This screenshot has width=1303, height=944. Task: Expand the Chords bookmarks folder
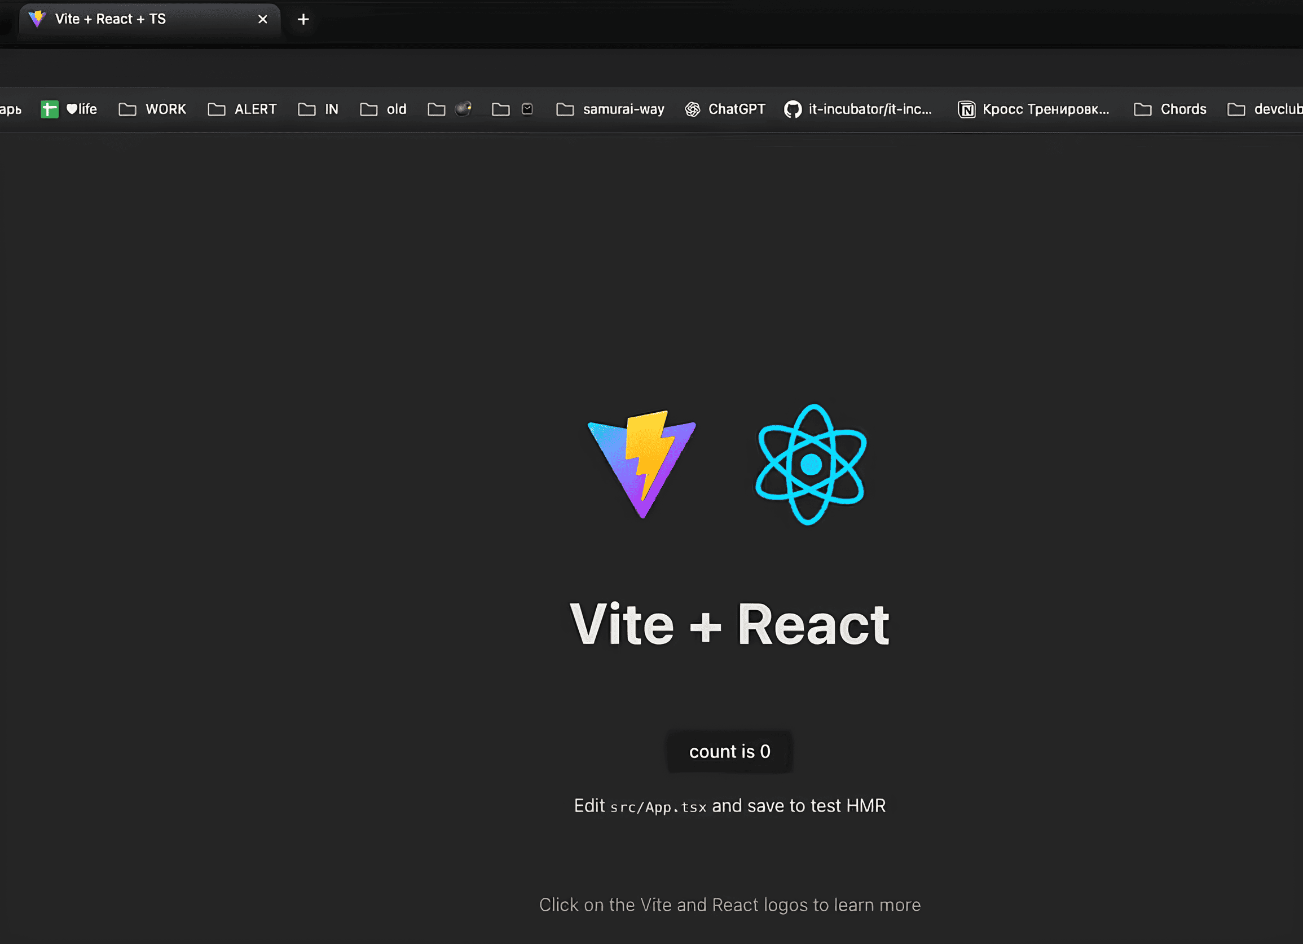(x=1170, y=109)
